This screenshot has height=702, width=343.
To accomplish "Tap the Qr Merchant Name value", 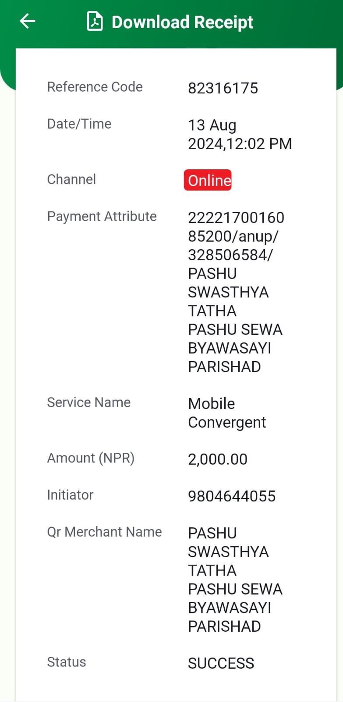I will pos(235,580).
